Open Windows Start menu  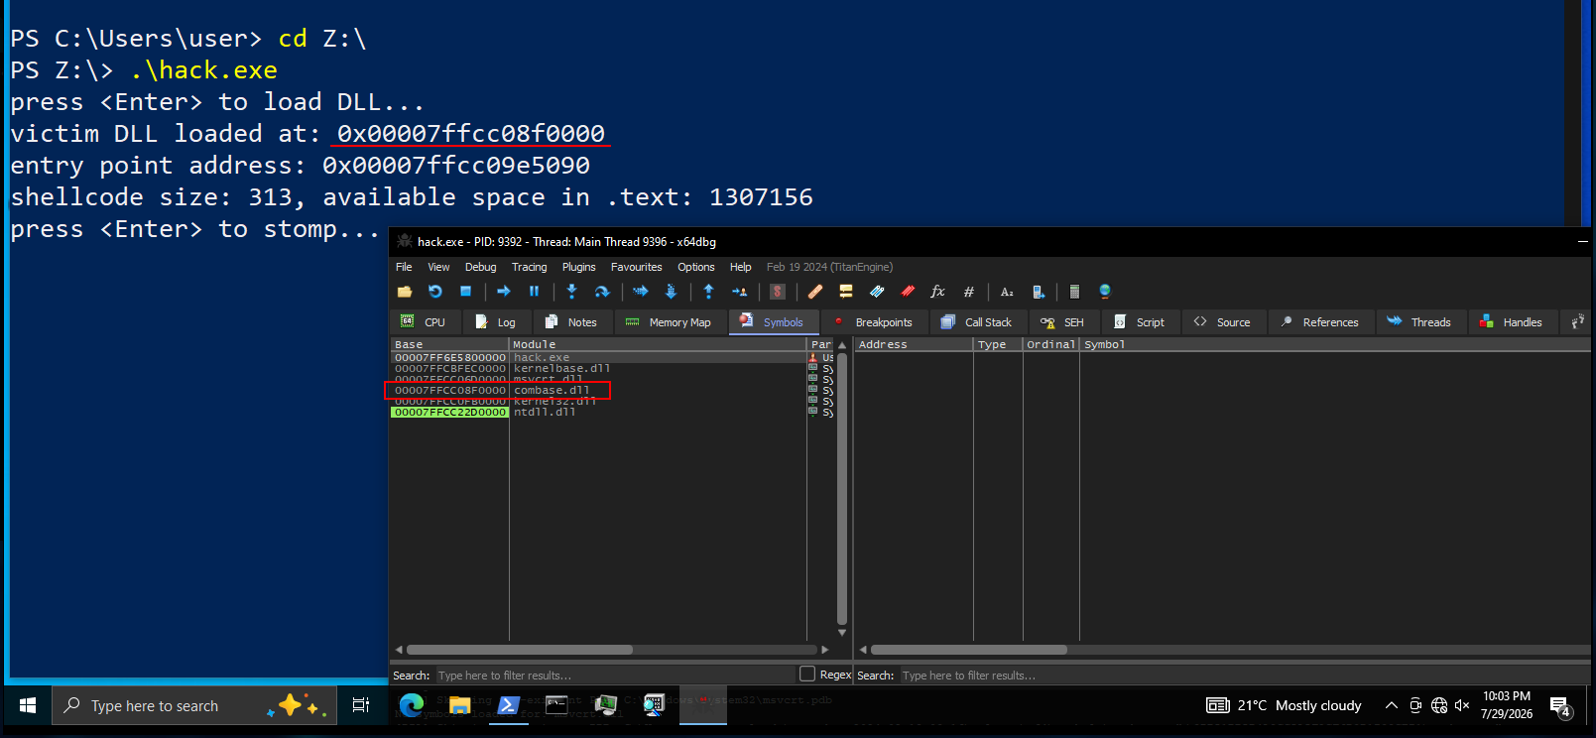coord(28,705)
